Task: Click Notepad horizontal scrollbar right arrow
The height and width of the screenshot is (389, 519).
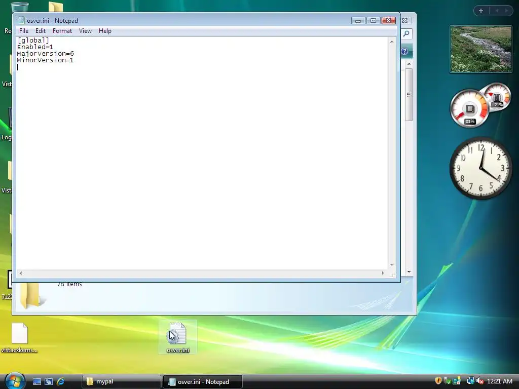Action: [x=383, y=273]
